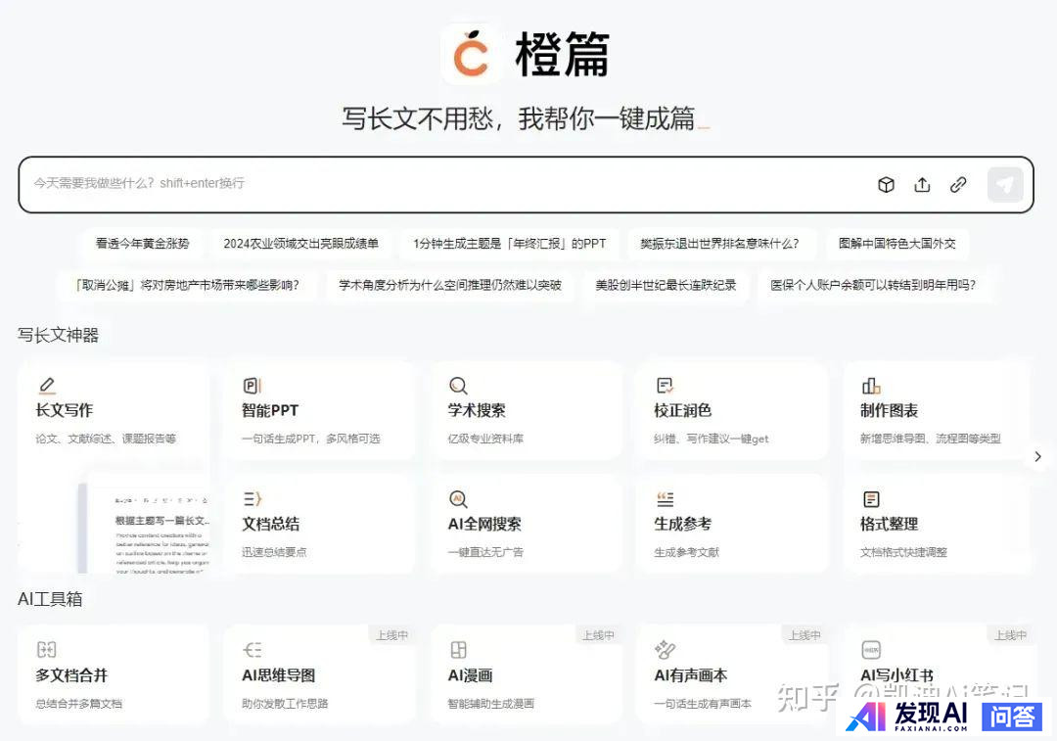Click the upload file icon
The image size is (1057, 741).
pyautogui.click(x=922, y=185)
